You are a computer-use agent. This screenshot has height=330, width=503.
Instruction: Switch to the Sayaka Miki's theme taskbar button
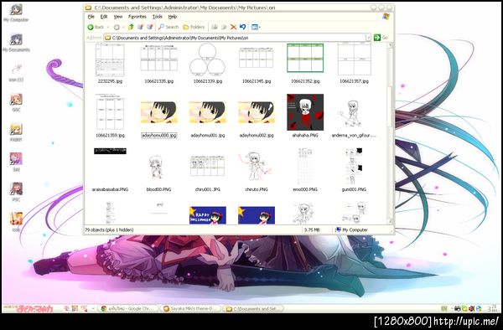[x=190, y=308]
